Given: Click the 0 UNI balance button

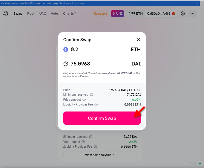Looking at the screenshot, I should point(117,13).
